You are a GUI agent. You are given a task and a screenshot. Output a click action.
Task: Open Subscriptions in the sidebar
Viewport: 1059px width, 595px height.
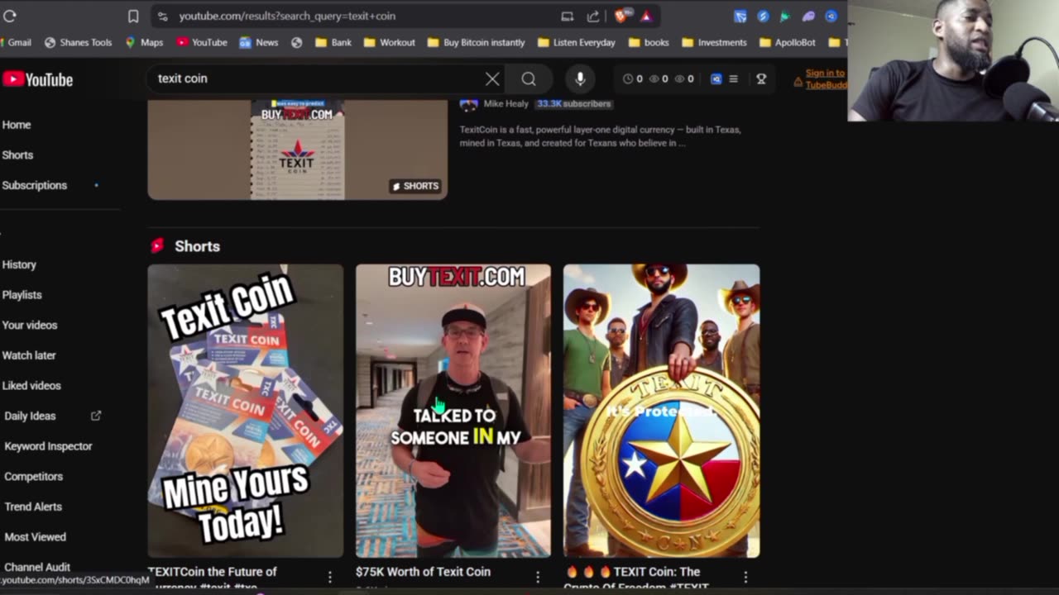point(35,185)
